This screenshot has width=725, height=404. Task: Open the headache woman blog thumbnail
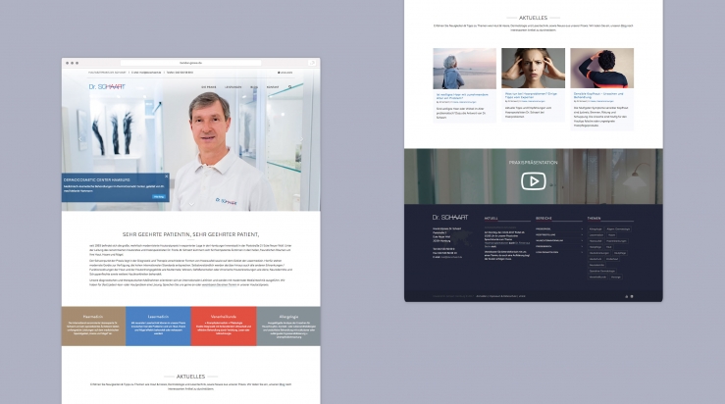coord(533,69)
